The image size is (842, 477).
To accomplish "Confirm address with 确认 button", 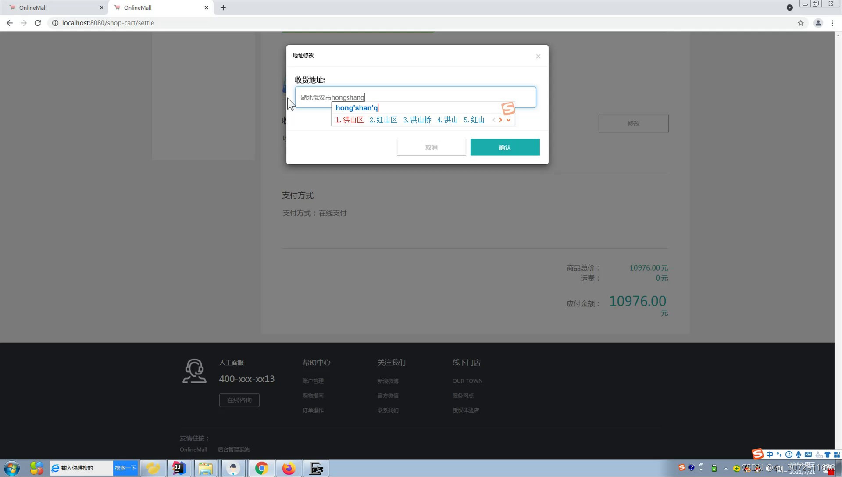I will [505, 147].
